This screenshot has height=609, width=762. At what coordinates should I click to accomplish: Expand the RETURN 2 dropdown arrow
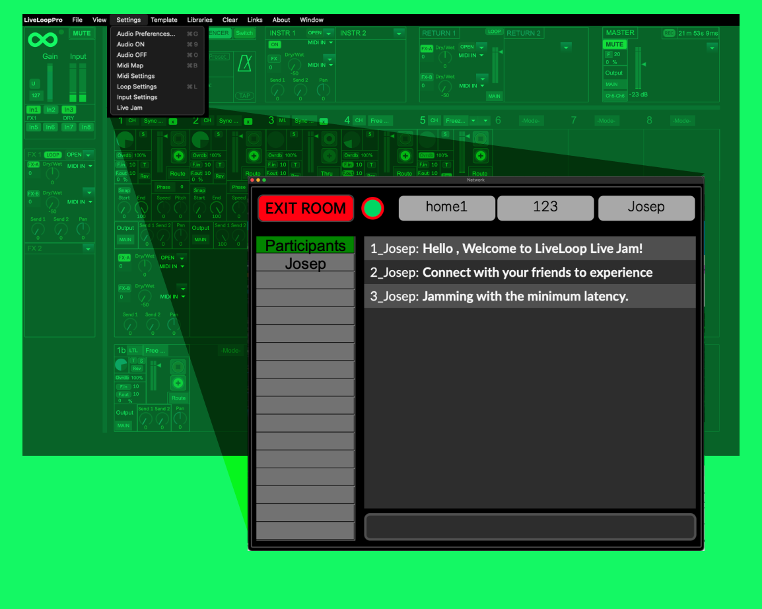[566, 48]
